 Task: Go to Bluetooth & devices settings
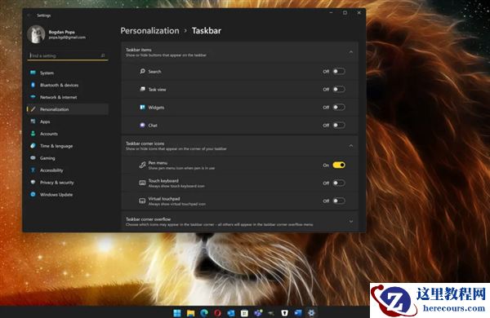[x=68, y=85]
